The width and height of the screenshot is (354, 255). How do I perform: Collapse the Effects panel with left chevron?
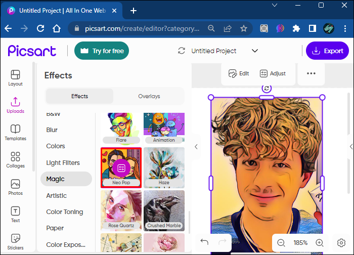(x=196, y=147)
